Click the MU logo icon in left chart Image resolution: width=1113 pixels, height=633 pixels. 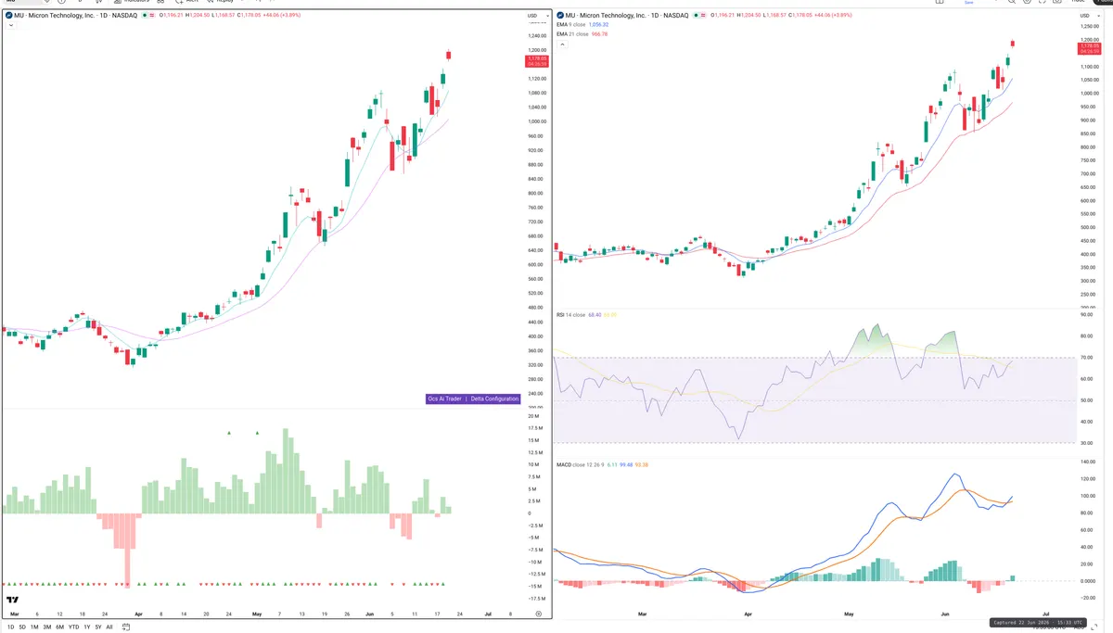[8, 16]
